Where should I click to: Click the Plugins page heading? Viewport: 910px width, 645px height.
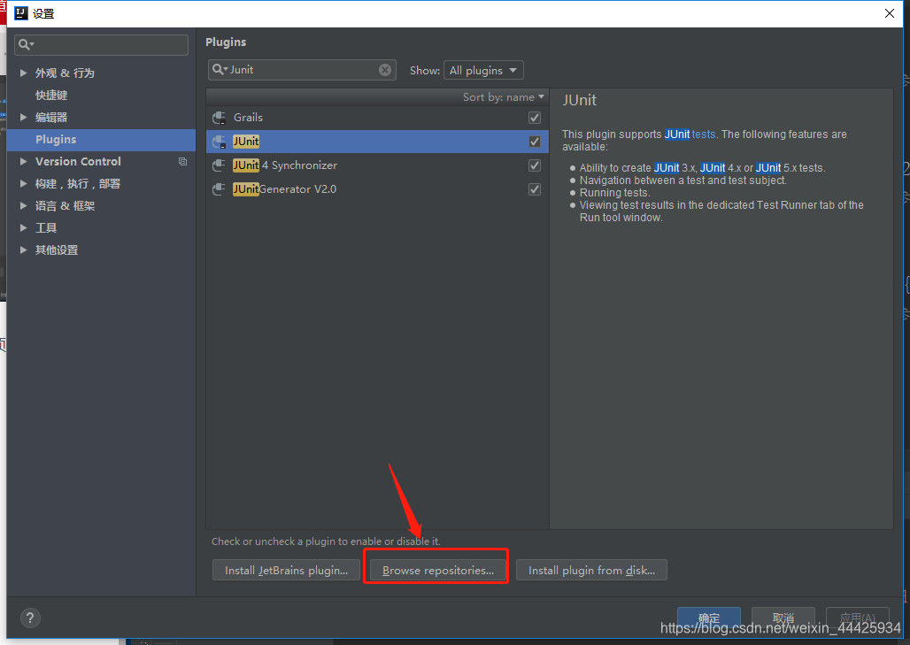pyautogui.click(x=226, y=42)
